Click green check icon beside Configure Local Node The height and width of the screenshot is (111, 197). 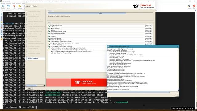pos(49,25)
